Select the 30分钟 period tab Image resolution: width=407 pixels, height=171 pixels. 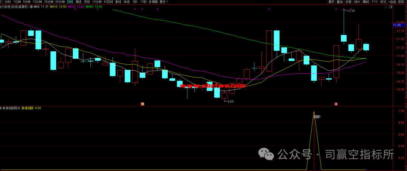[49, 2]
